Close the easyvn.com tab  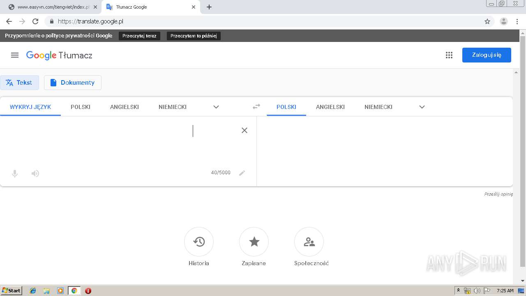click(95, 7)
